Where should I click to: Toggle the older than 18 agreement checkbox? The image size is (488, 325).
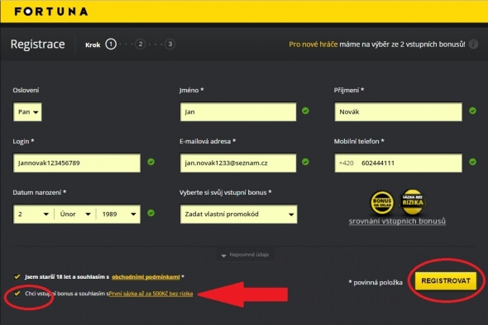17,276
